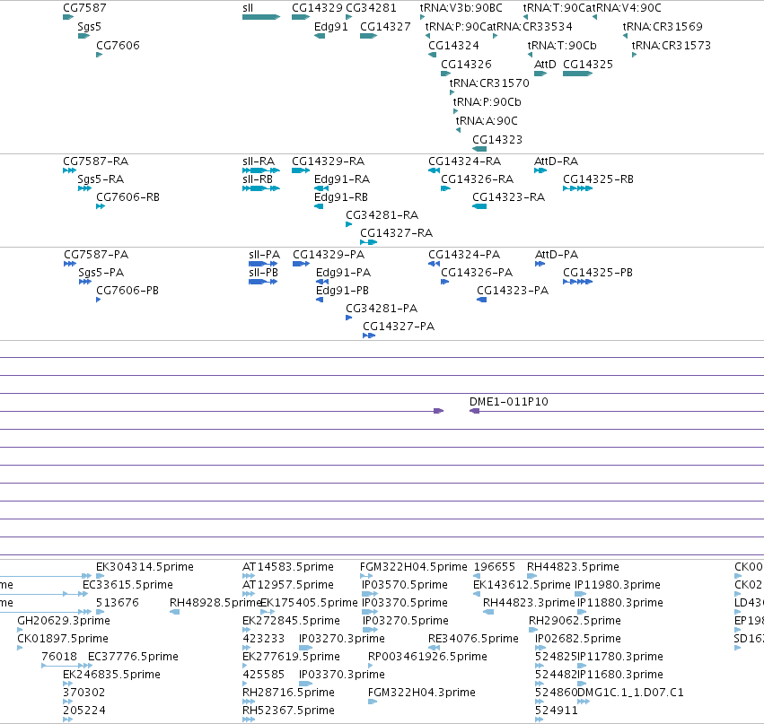The height and width of the screenshot is (724, 764).
Task: Open the EK304314.5prime EST label
Action: tap(145, 567)
